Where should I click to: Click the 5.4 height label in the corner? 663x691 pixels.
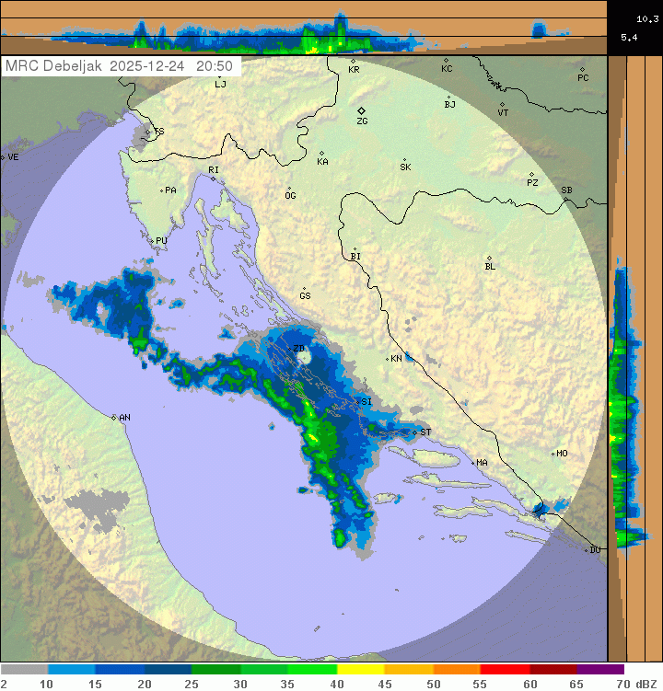pos(629,38)
